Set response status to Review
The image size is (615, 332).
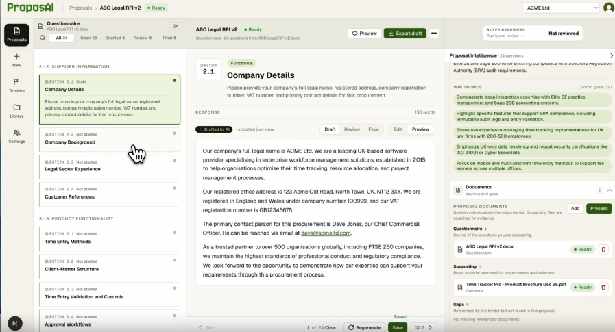352,129
